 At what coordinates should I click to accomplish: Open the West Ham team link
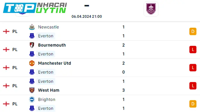pos(48,90)
